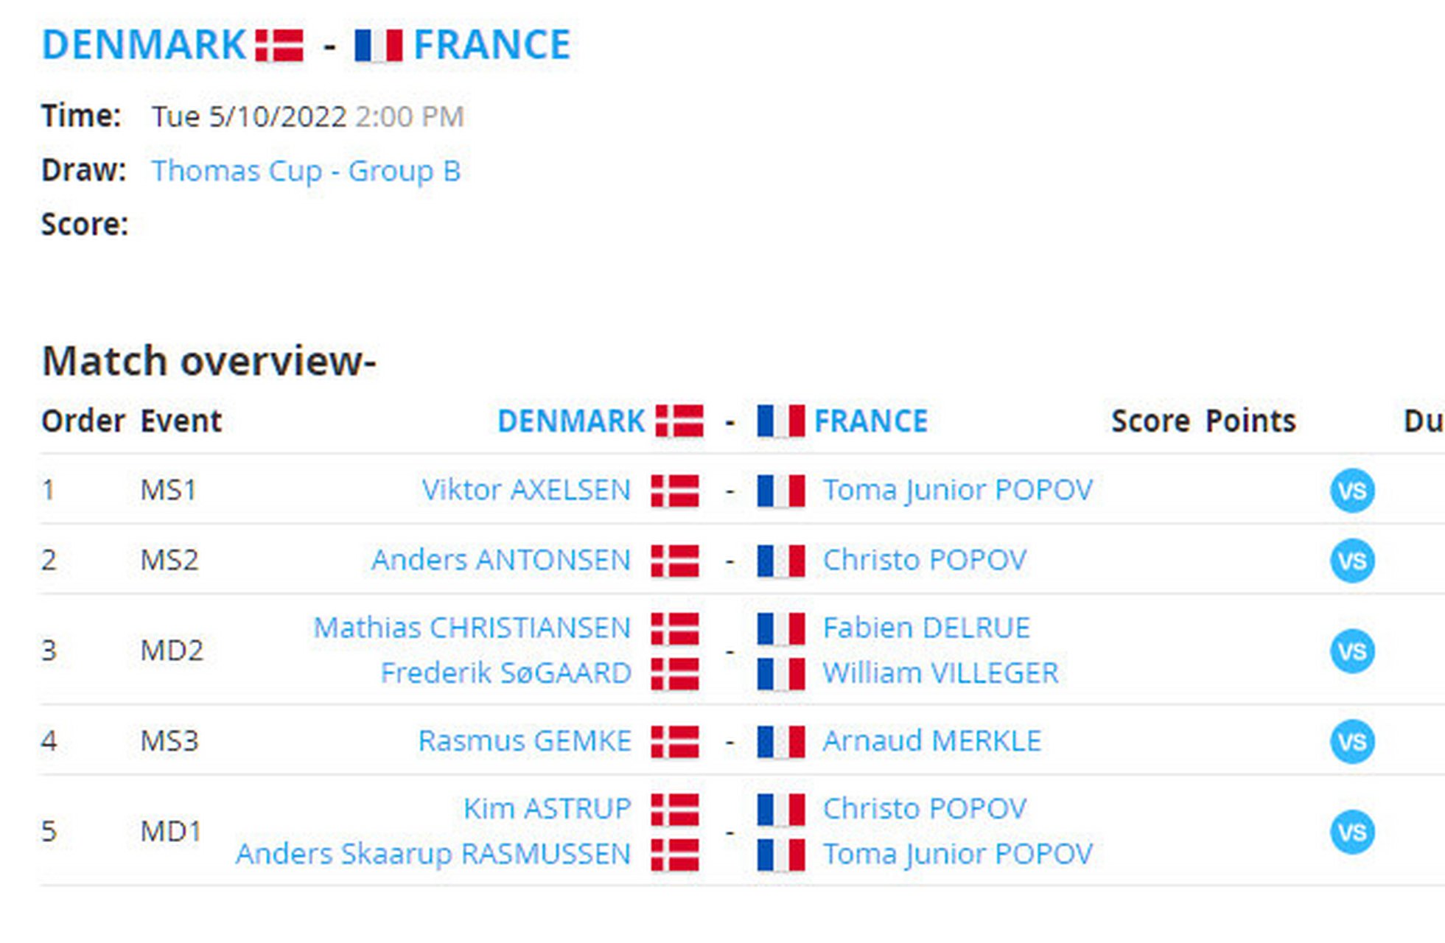1445x943 pixels.
Task: Click the VS icon for MD1 match
Action: click(1351, 832)
